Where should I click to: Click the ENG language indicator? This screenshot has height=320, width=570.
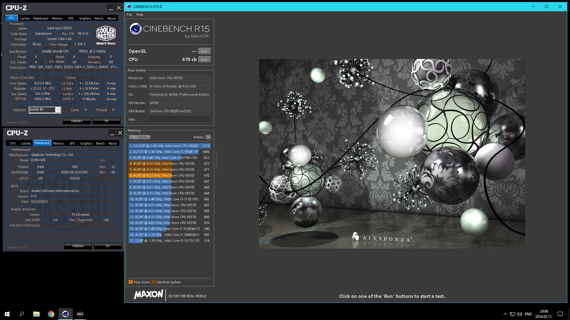click(528, 314)
